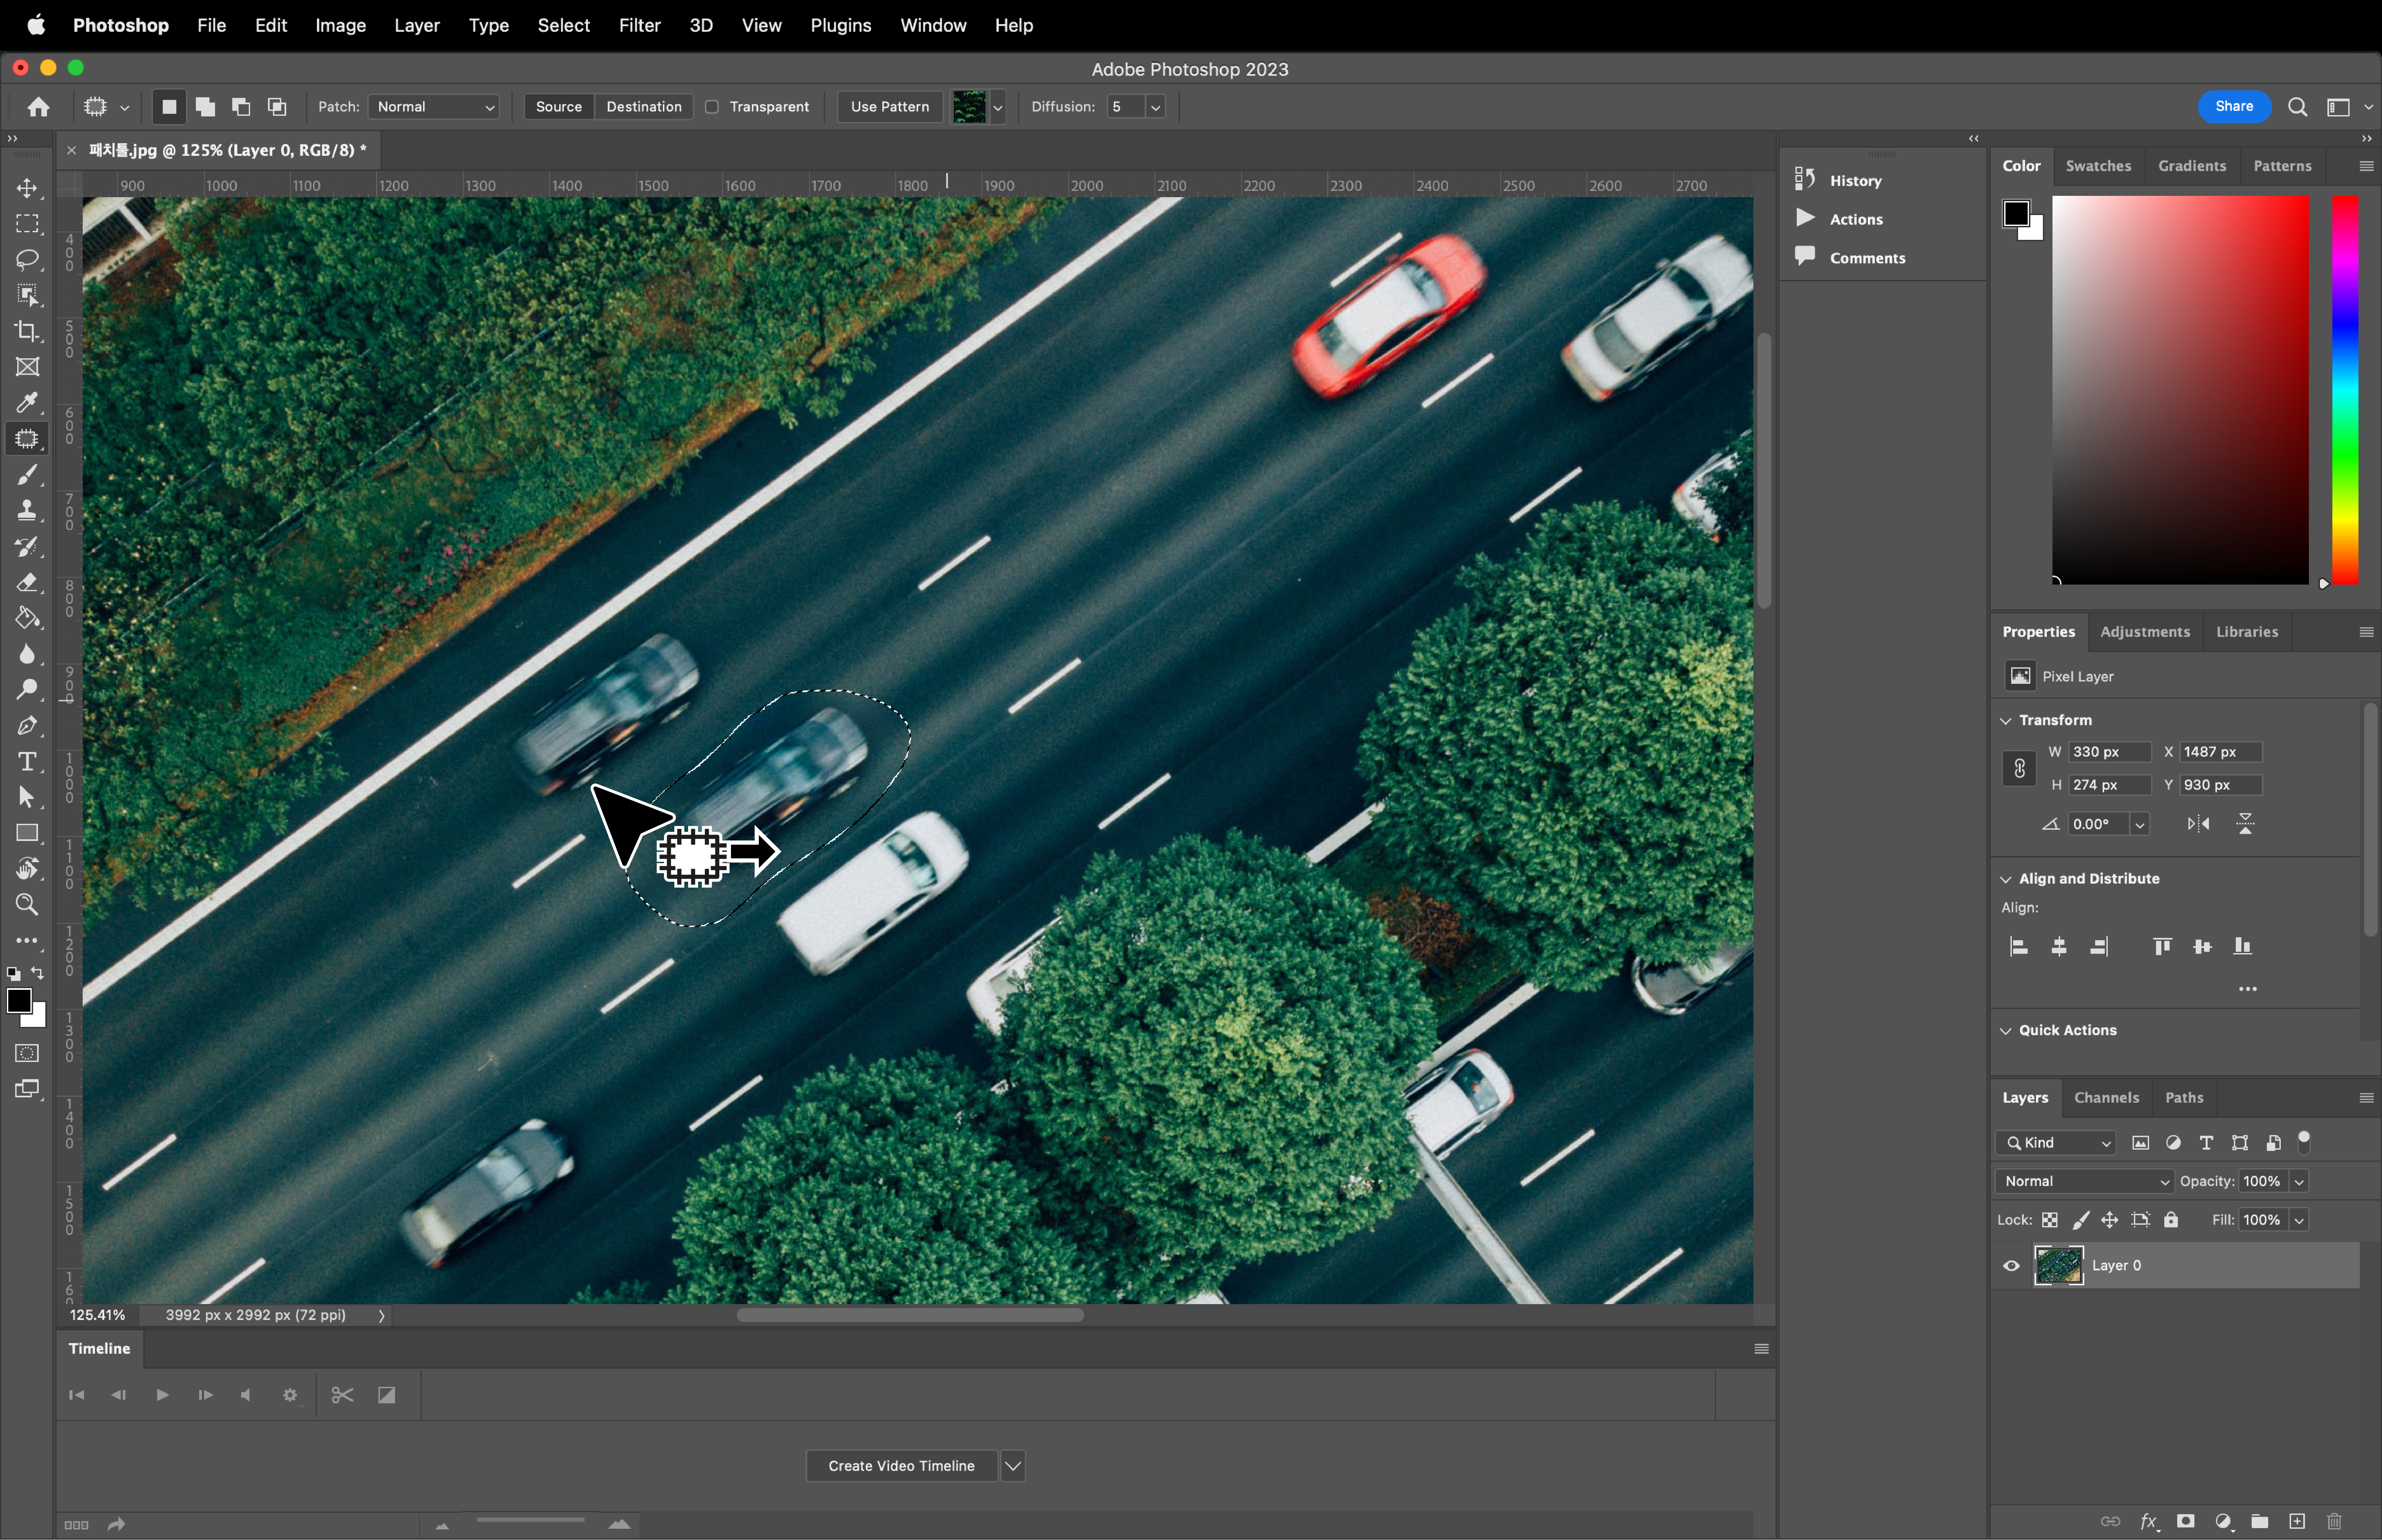Select the Horizontal Type tool
2382x1540 pixels.
(27, 762)
